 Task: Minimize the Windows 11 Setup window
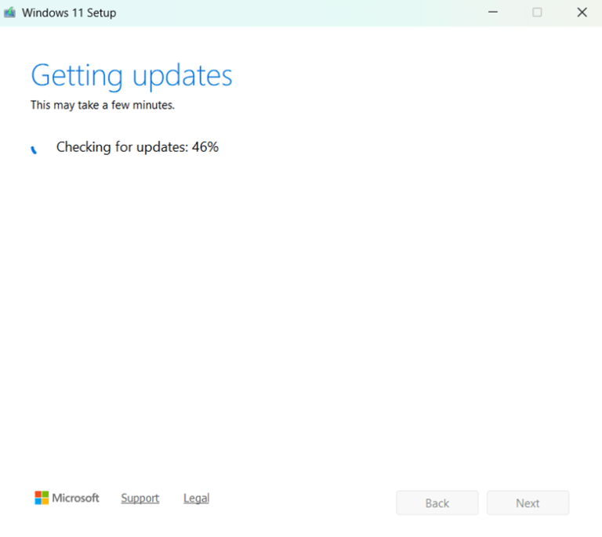tap(493, 13)
